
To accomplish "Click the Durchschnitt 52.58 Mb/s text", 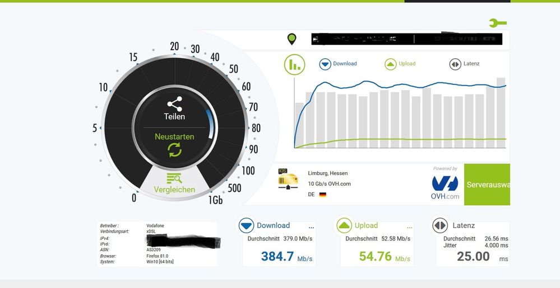I will (x=378, y=238).
